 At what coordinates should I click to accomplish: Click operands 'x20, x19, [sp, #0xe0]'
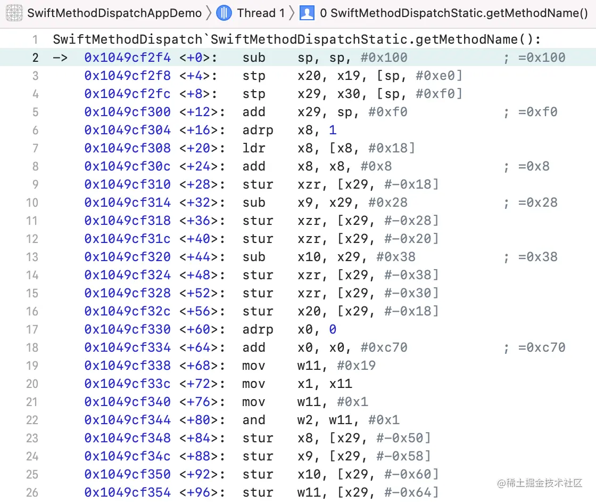point(380,76)
